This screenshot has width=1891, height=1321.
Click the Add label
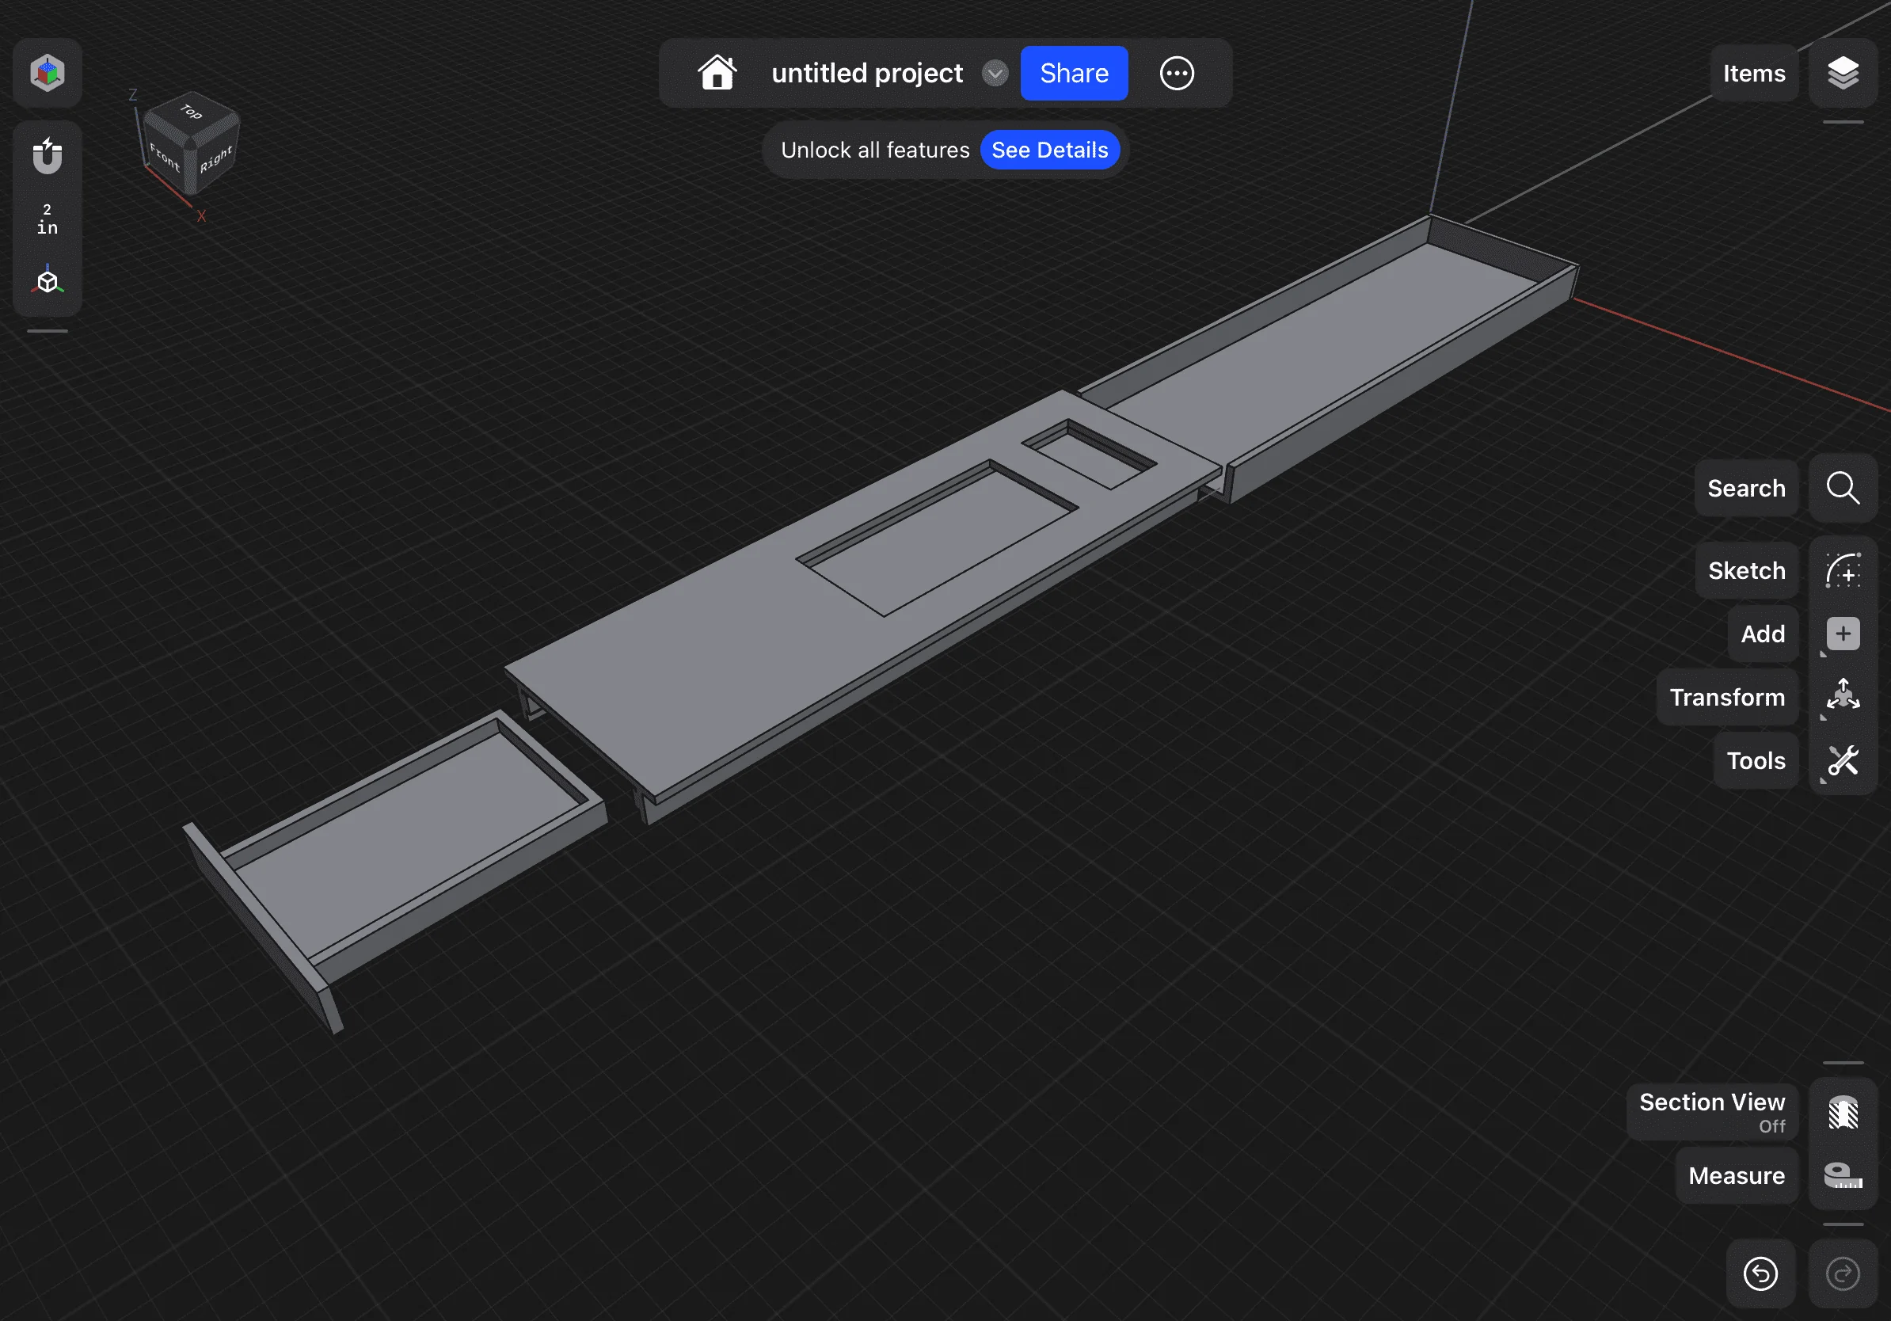(1763, 634)
